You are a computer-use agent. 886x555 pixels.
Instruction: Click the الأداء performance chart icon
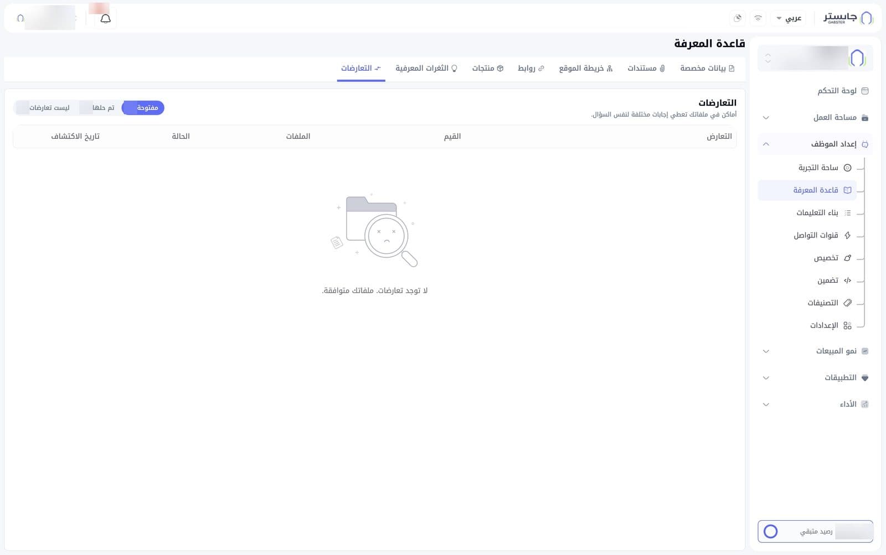click(x=865, y=404)
